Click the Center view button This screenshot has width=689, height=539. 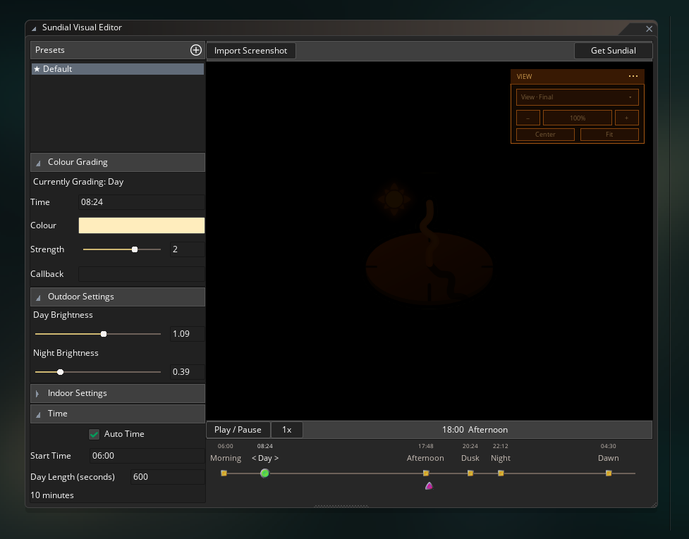click(x=545, y=135)
